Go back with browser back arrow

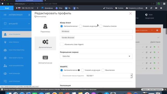[x=2, y=4]
